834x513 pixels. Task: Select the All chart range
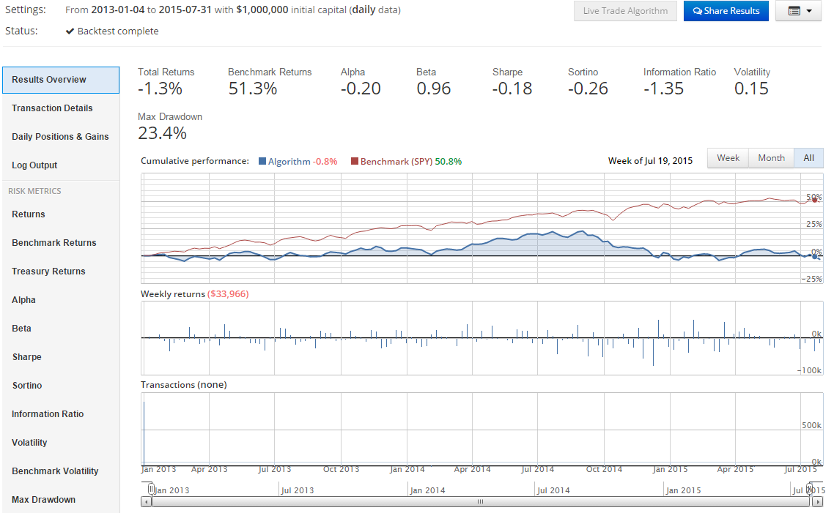[x=808, y=158]
